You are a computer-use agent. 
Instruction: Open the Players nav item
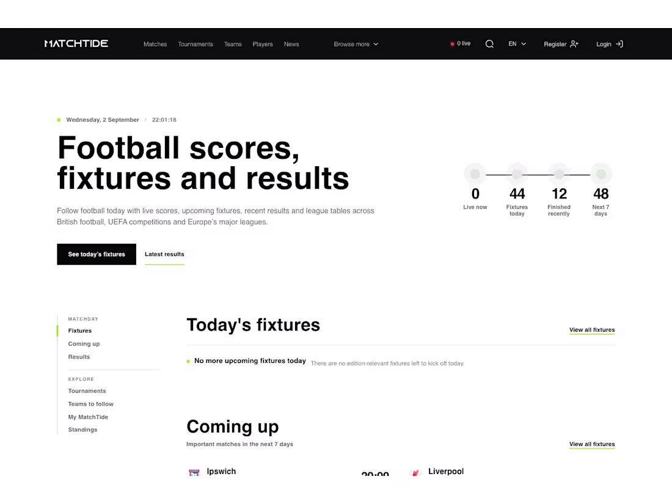click(263, 44)
